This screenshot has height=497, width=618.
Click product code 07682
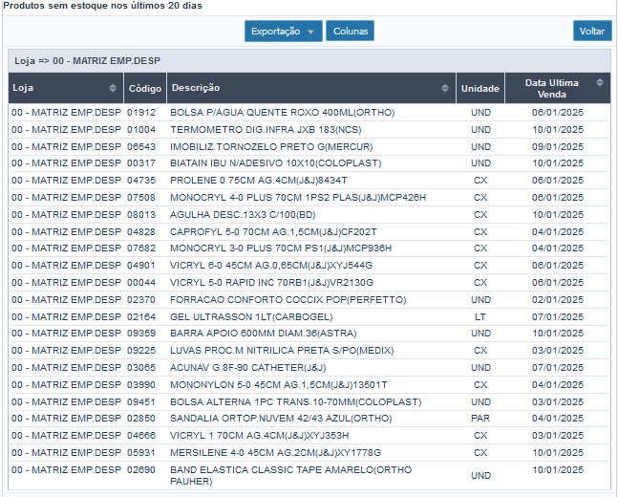(141, 248)
